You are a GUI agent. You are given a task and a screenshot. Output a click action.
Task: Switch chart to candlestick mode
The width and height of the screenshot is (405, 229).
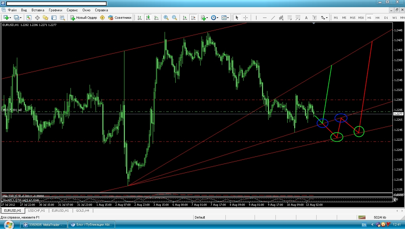148,18
